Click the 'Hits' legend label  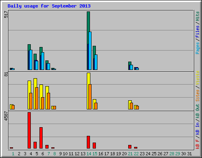tap(197, 16)
